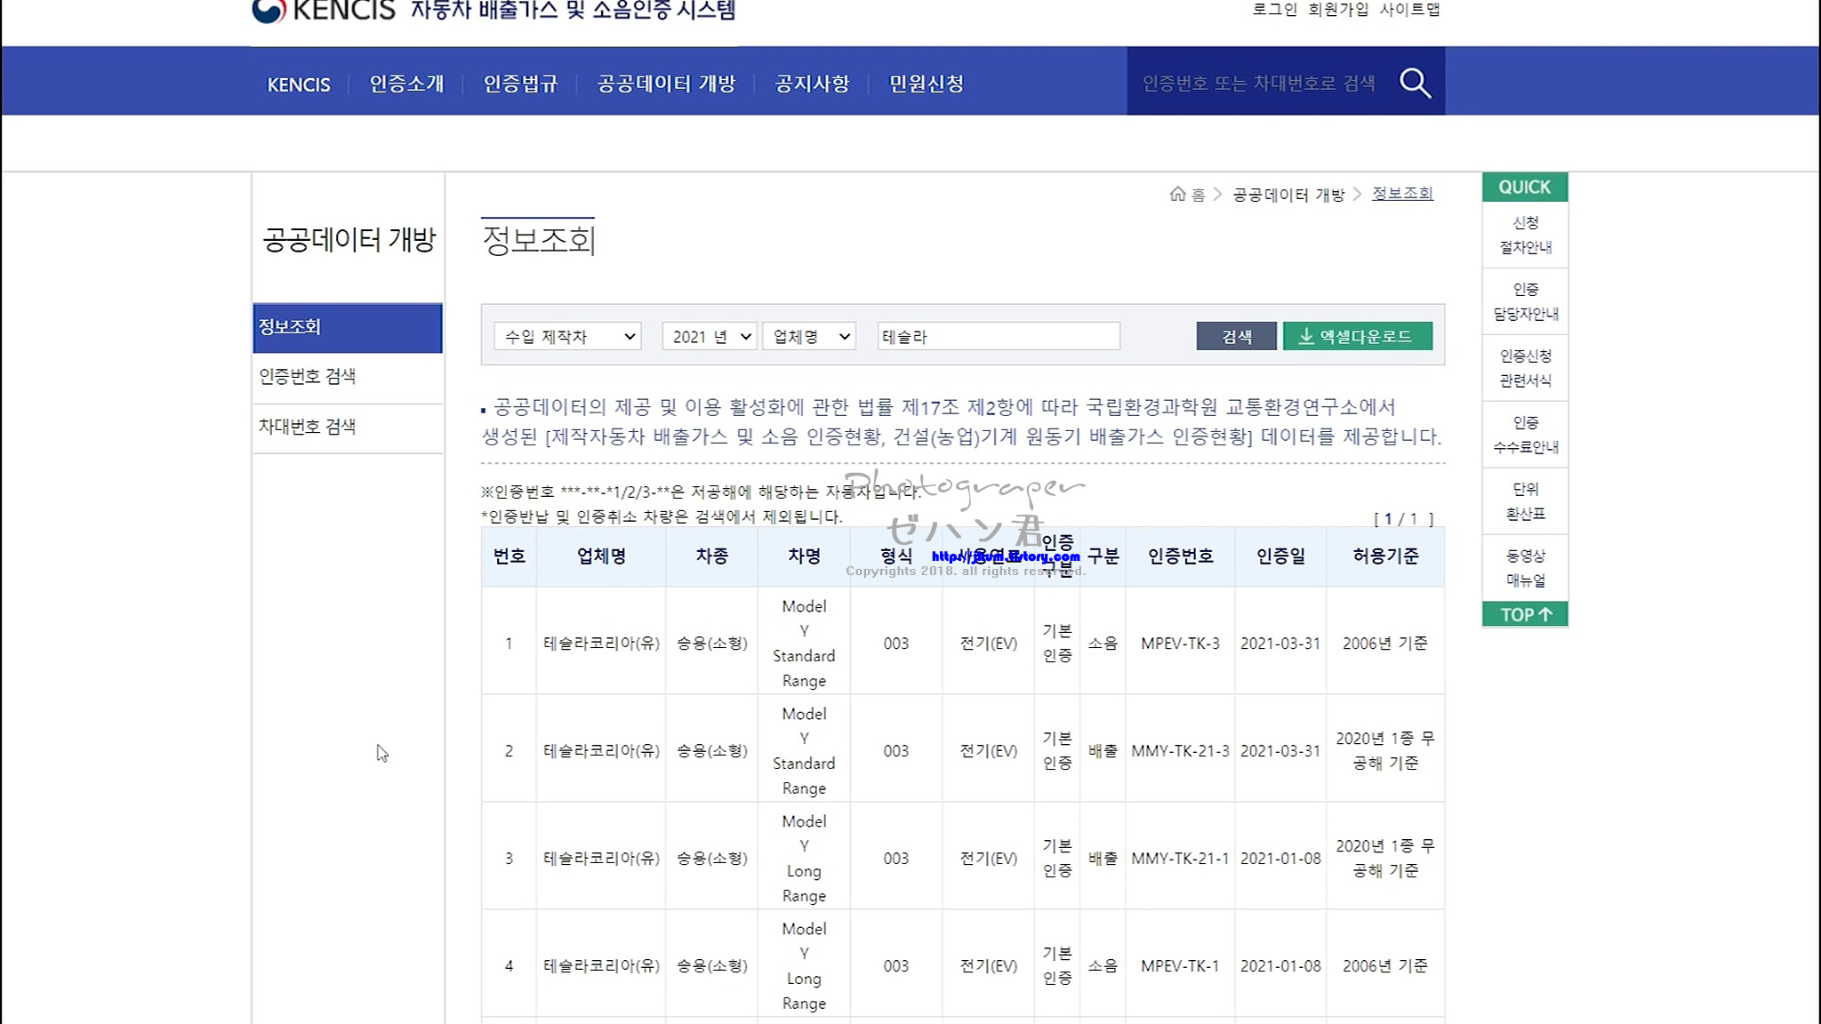
Task: Click the magnifying glass search icon
Action: (x=1415, y=83)
